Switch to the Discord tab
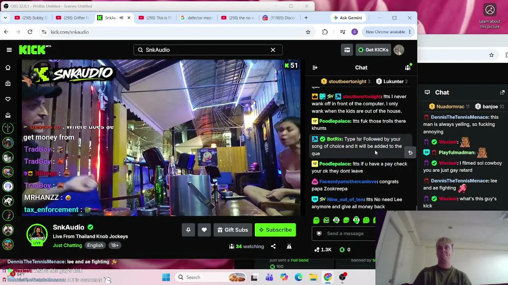The height and width of the screenshot is (285, 508). click(279, 18)
